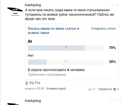Image resolution: width=133 pixels, height=105 pixels.
Task: Click the person icon beside Sly Fox
Action: 27,83
